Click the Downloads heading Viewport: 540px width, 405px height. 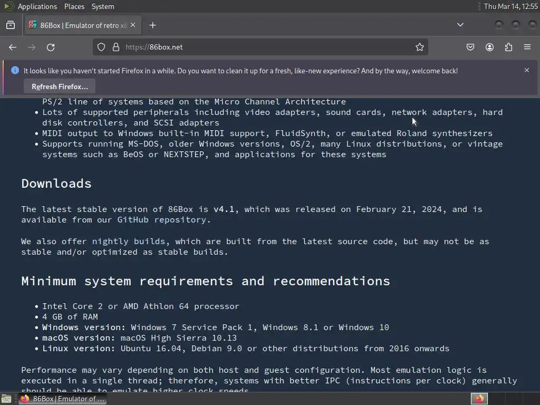tap(56, 184)
